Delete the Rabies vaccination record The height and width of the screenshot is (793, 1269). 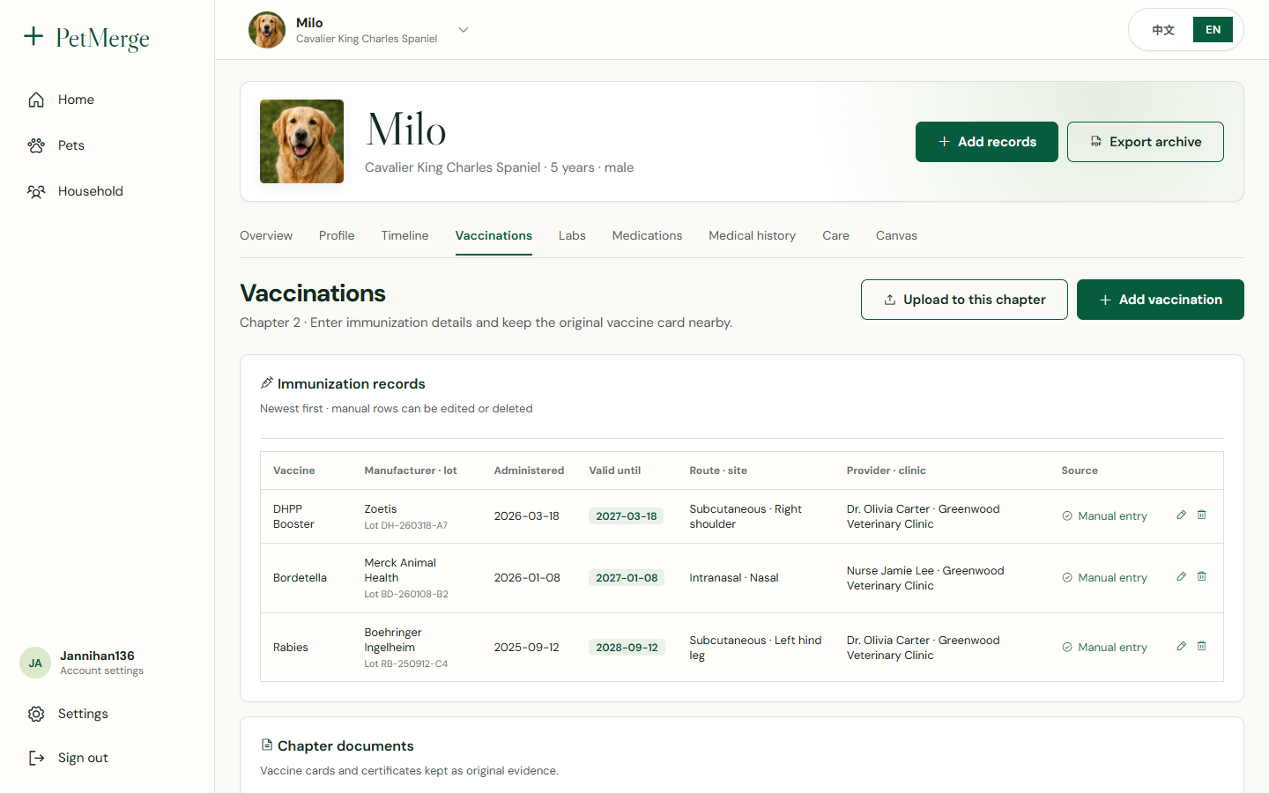[x=1201, y=647]
